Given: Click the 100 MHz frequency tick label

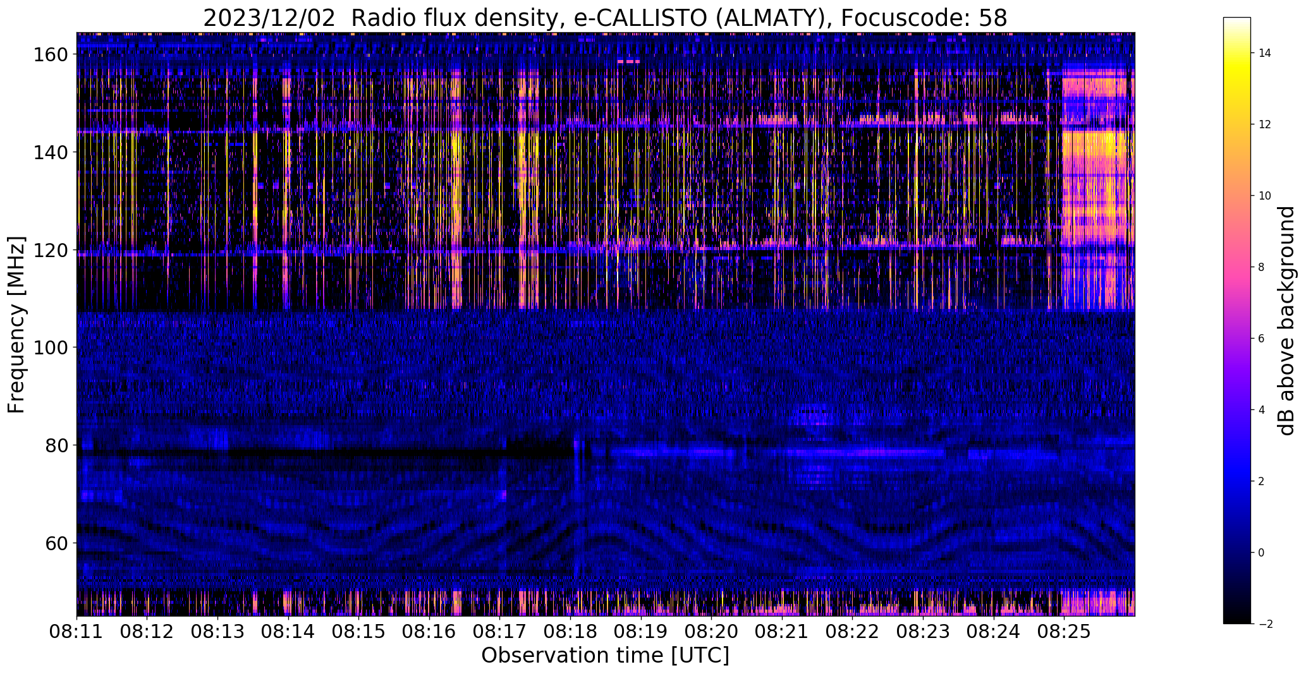Looking at the screenshot, I should pos(50,347).
